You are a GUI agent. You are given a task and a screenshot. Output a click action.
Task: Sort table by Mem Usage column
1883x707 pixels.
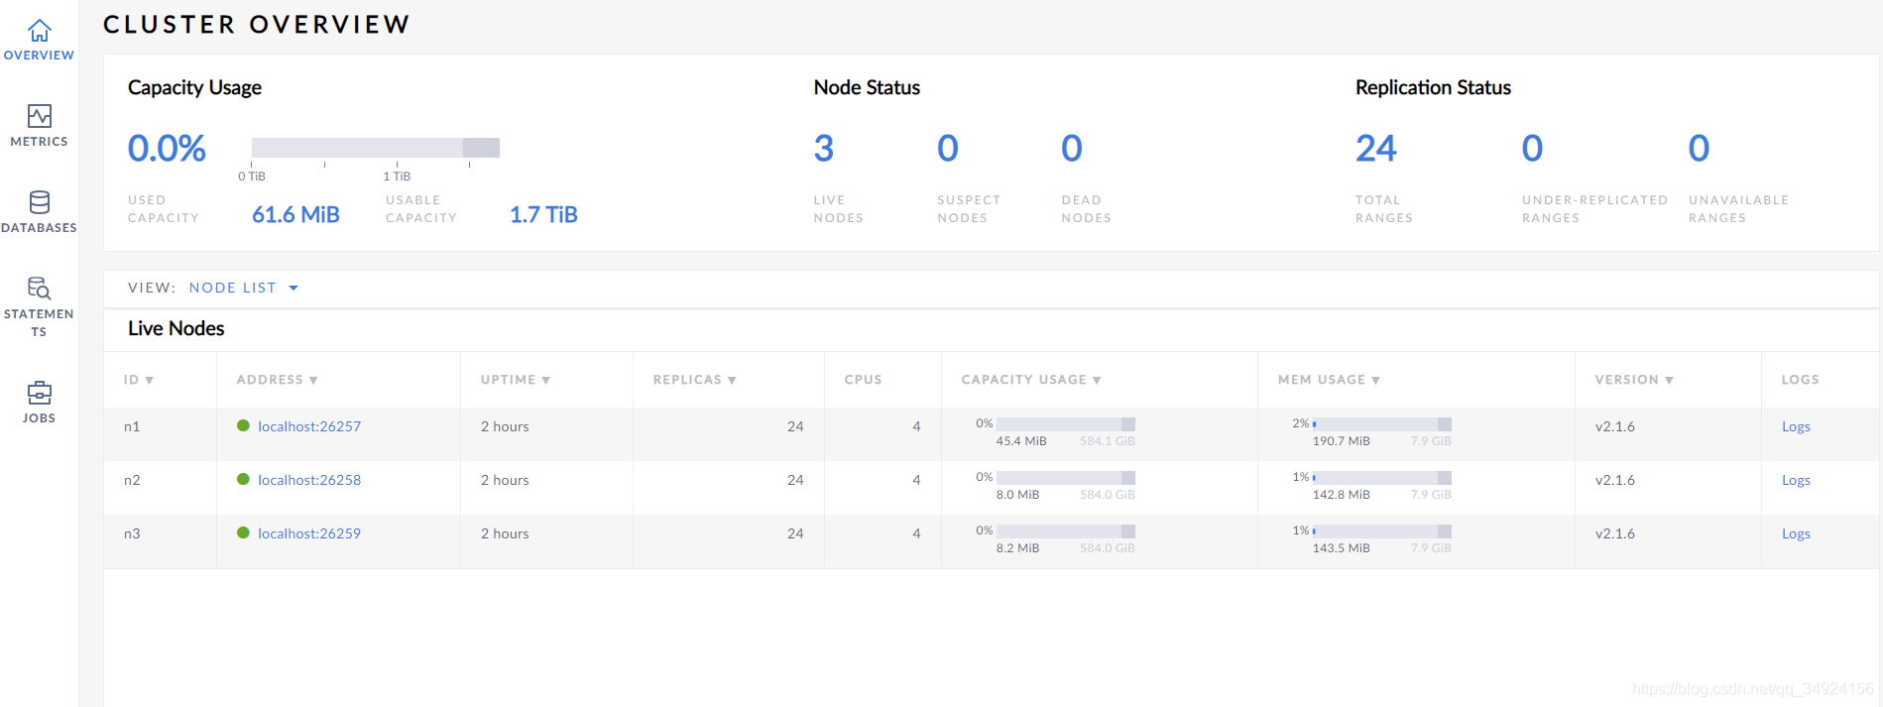tap(1329, 380)
